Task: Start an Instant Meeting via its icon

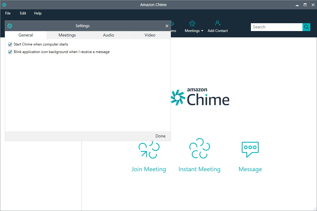Action: [200, 148]
